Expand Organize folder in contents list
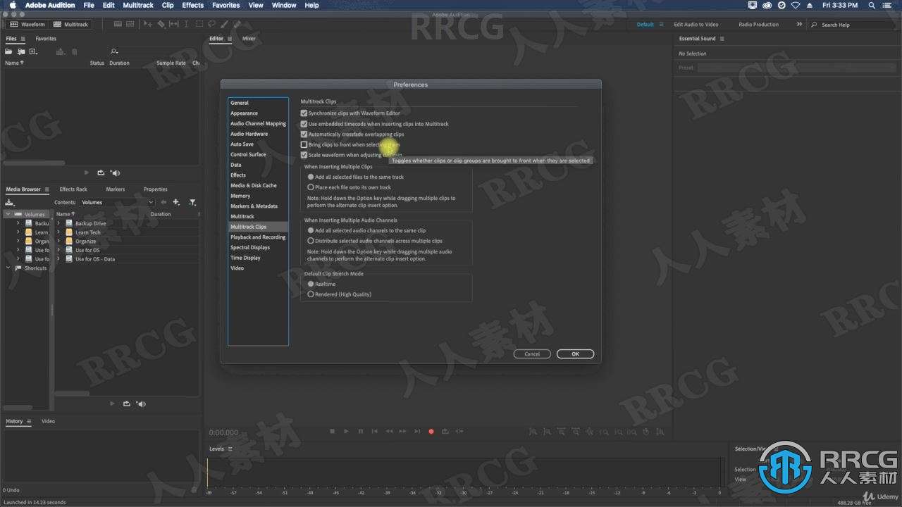902x507 pixels. pyautogui.click(x=59, y=241)
